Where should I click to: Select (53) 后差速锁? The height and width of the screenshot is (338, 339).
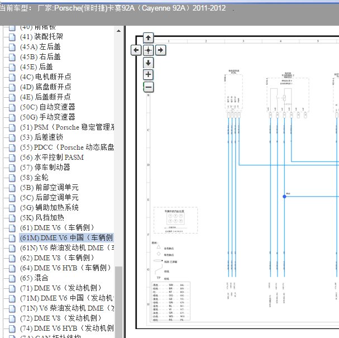coord(41,137)
